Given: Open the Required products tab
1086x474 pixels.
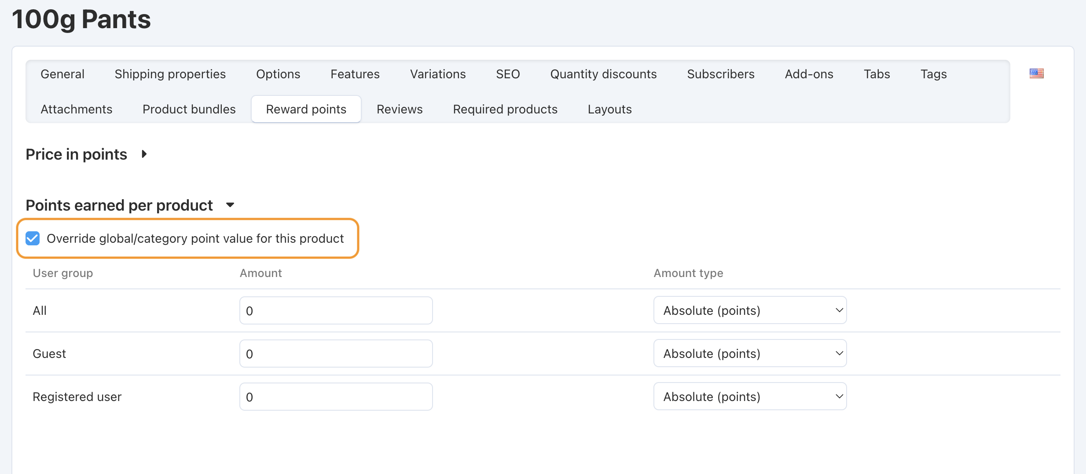Looking at the screenshot, I should point(505,109).
